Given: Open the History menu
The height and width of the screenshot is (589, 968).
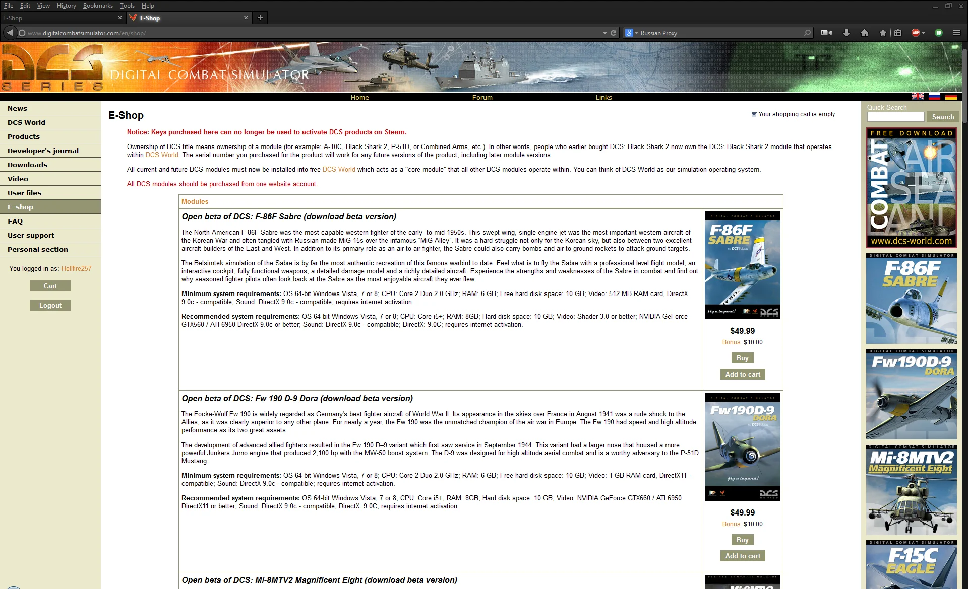Looking at the screenshot, I should 66,6.
